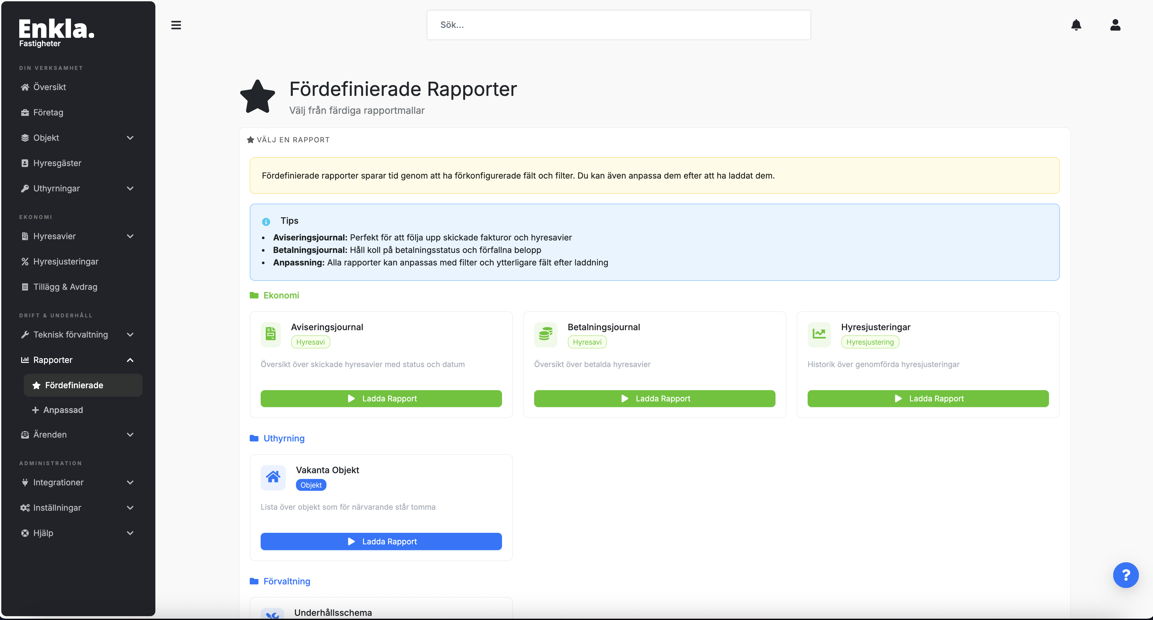Click the Hyresjusteringar percent icon in sidebar
Viewport: 1153px width, 620px height.
click(x=25, y=262)
